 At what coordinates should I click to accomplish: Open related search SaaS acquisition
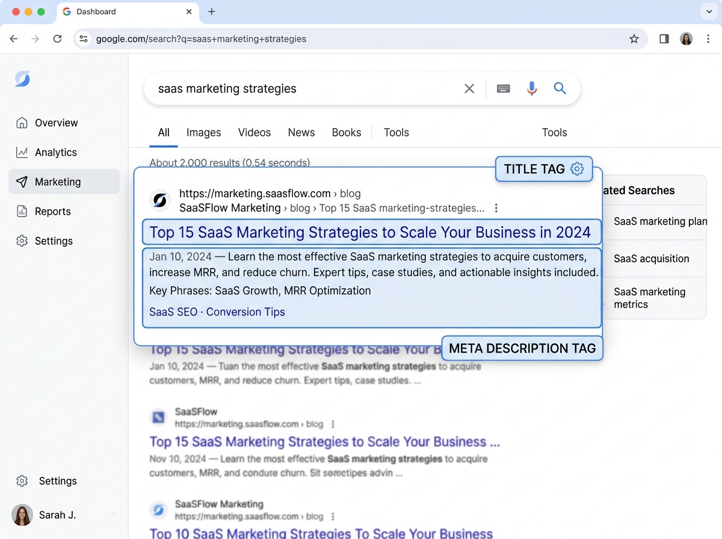pos(652,259)
